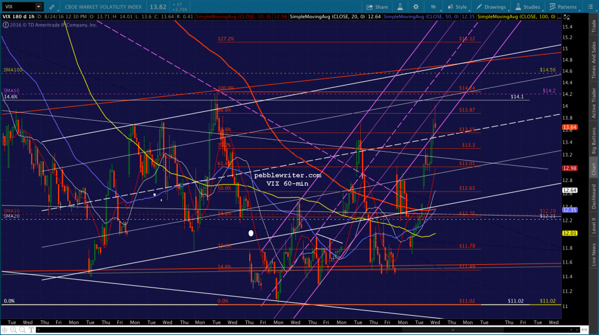The image size is (599, 335).
Task: Click the pebblewriter.com text annotation on chart
Action: (x=288, y=176)
